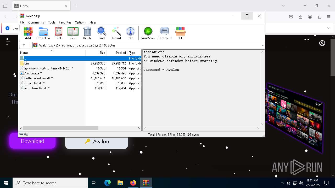Start VirusScan on the archive
Viewport: 335px width, 188px height.
click(148, 33)
